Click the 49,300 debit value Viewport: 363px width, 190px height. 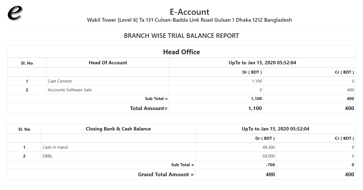pyautogui.click(x=269, y=147)
